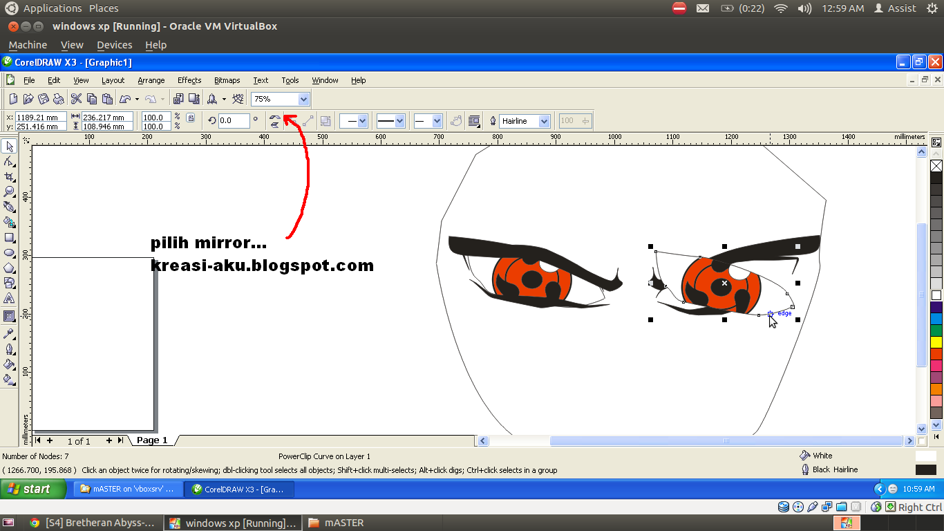Click the Undo arrow icon
The height and width of the screenshot is (531, 944).
click(x=125, y=99)
